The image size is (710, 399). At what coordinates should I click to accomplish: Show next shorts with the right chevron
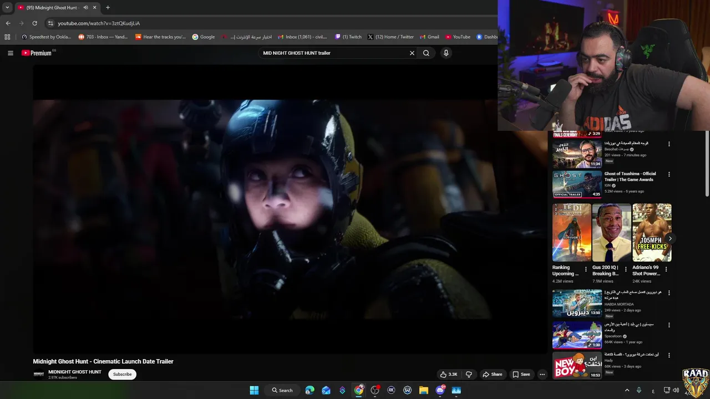pyautogui.click(x=670, y=238)
